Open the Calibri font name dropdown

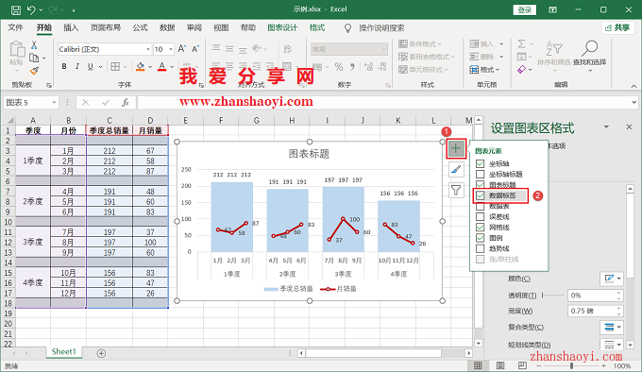[148, 49]
